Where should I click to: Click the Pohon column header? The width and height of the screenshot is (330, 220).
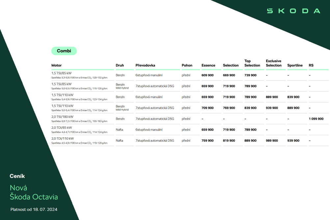pos(187,65)
